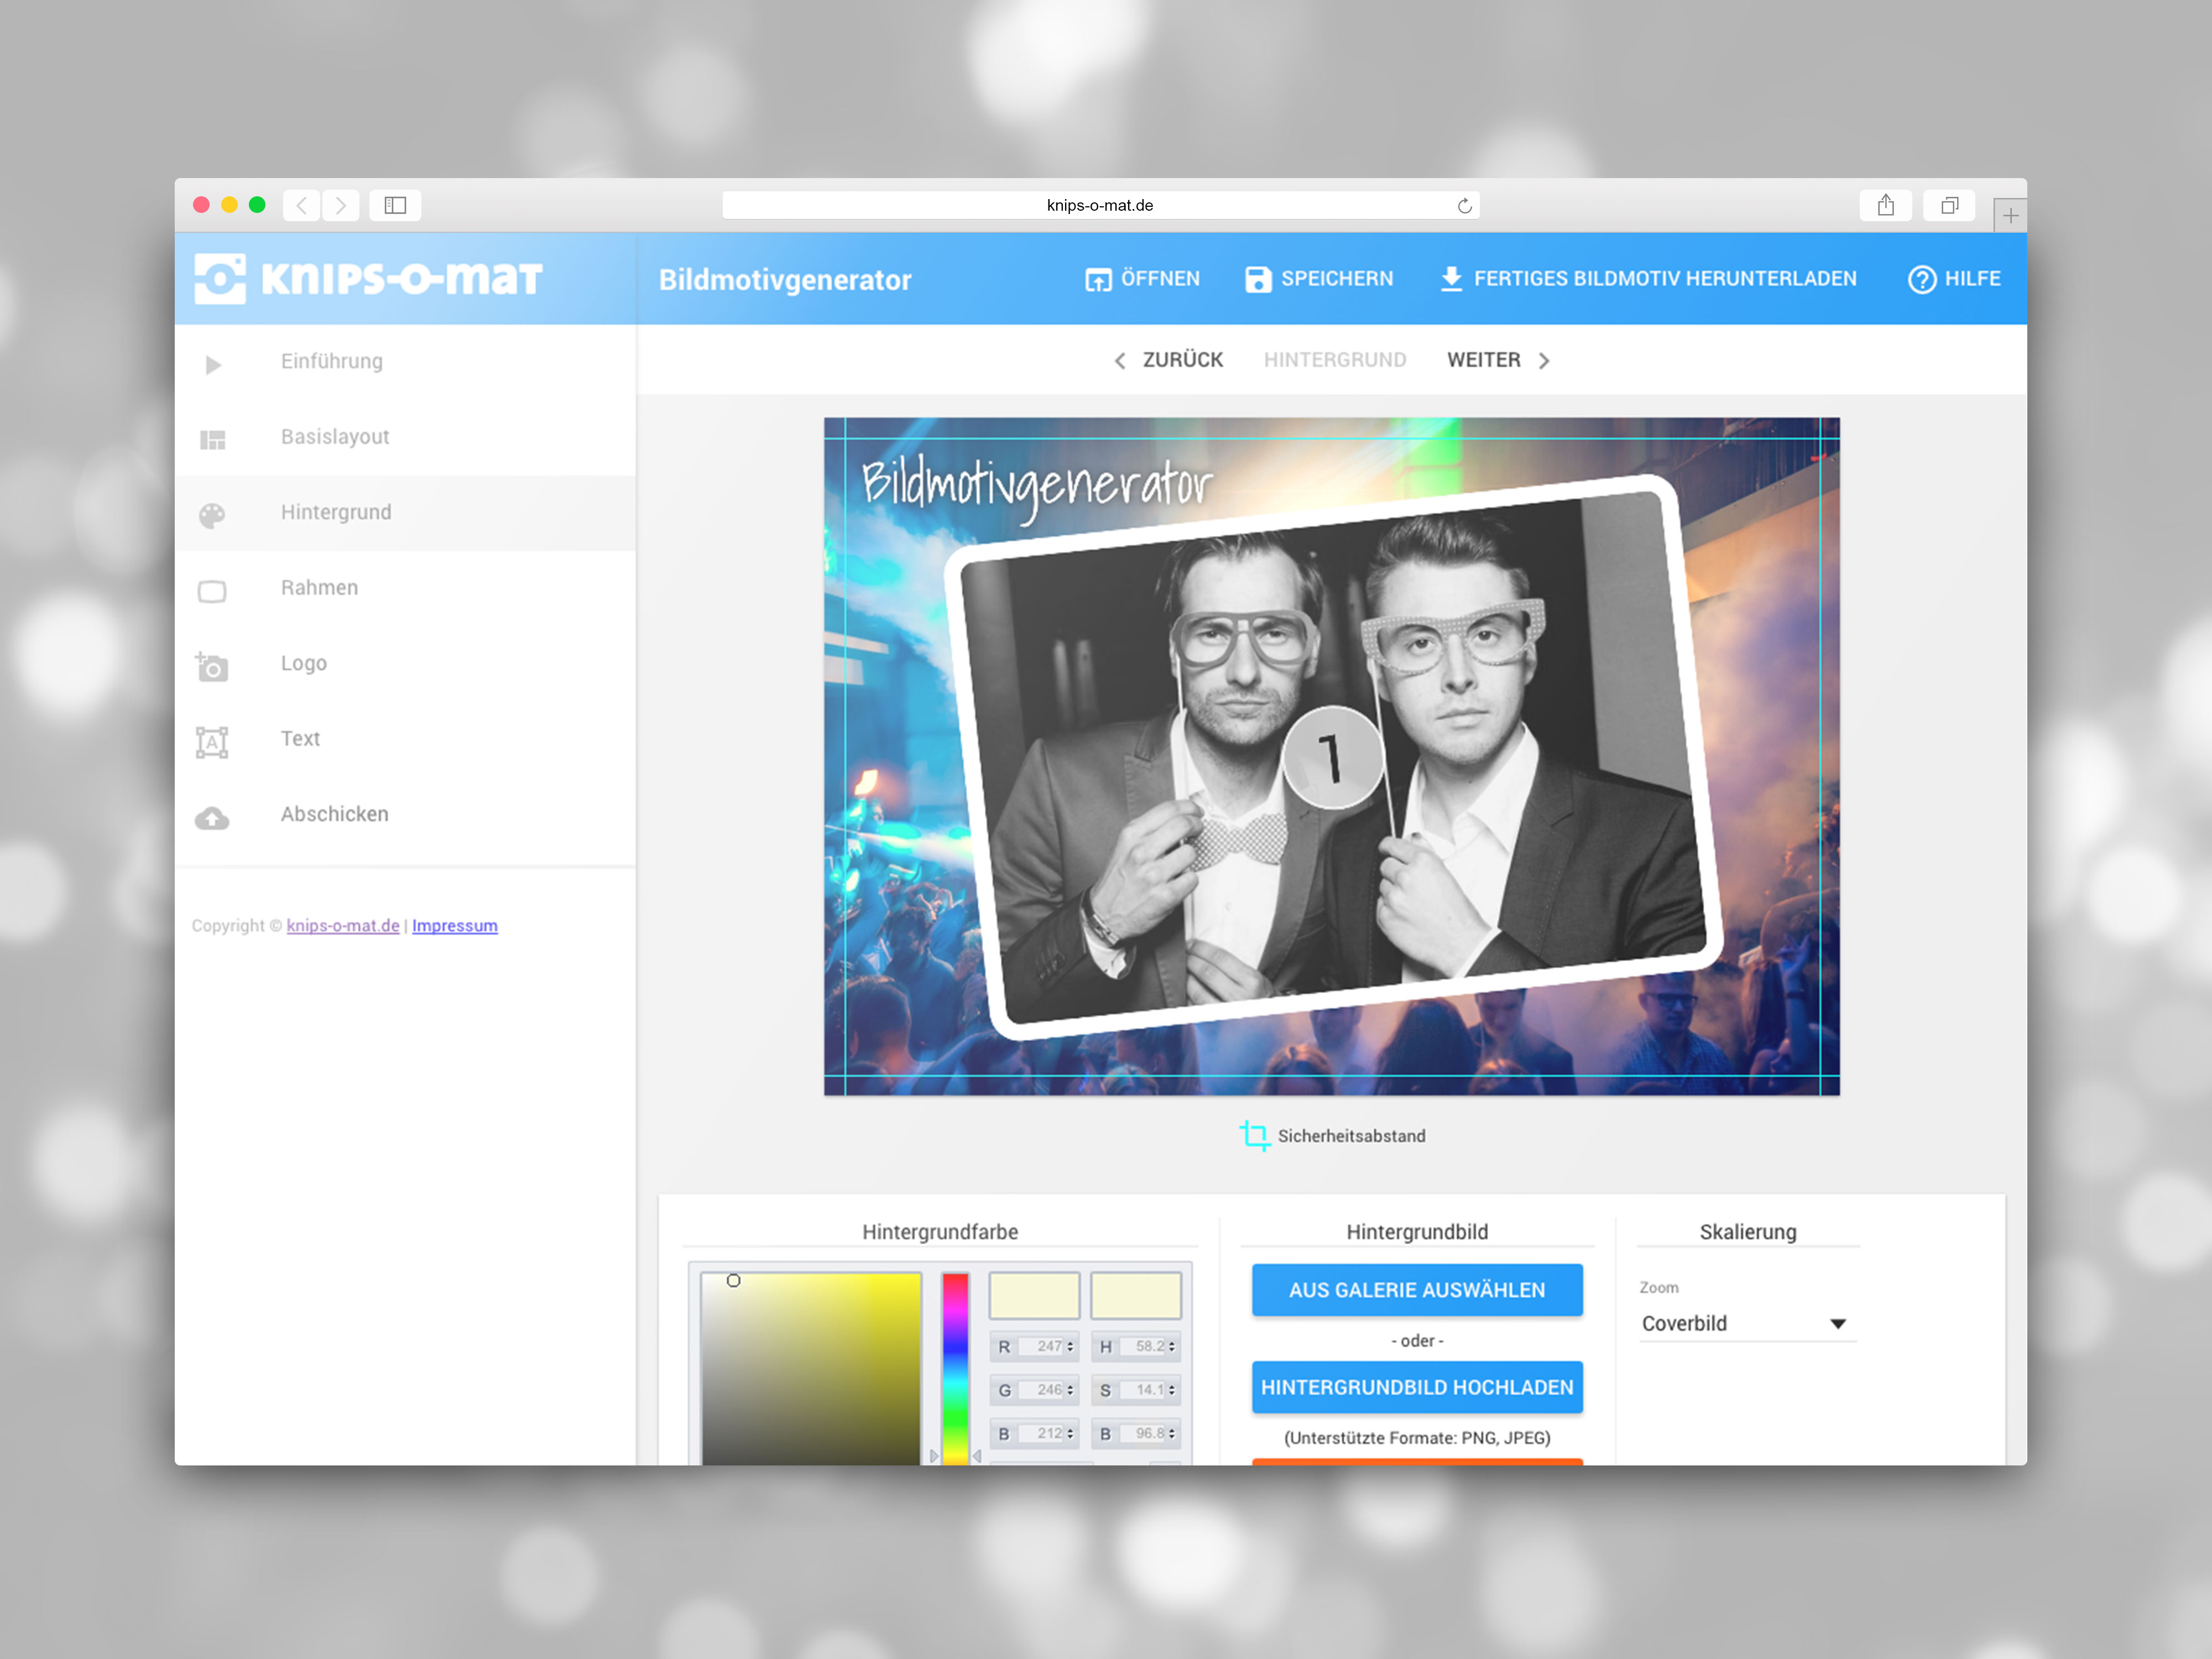This screenshot has height=1659, width=2212.
Task: Go forward with Safari forward arrow
Action: tap(340, 205)
